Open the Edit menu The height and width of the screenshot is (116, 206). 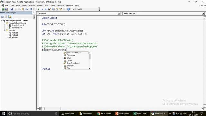[12, 5]
